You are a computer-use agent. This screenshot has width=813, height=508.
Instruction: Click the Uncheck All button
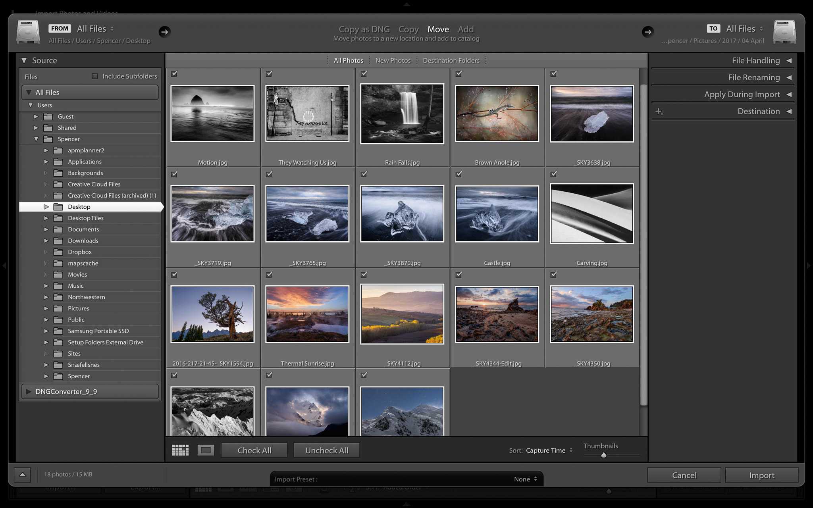pos(327,450)
